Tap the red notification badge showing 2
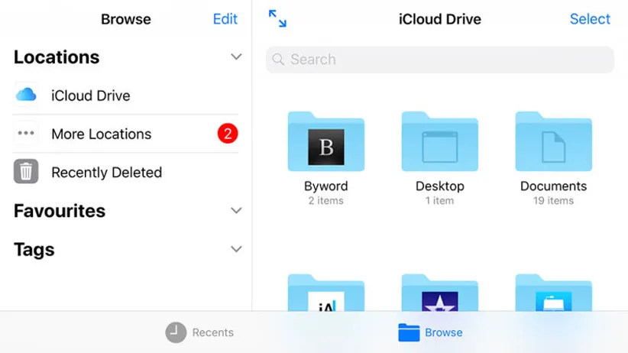628x353 pixels. pos(228,134)
